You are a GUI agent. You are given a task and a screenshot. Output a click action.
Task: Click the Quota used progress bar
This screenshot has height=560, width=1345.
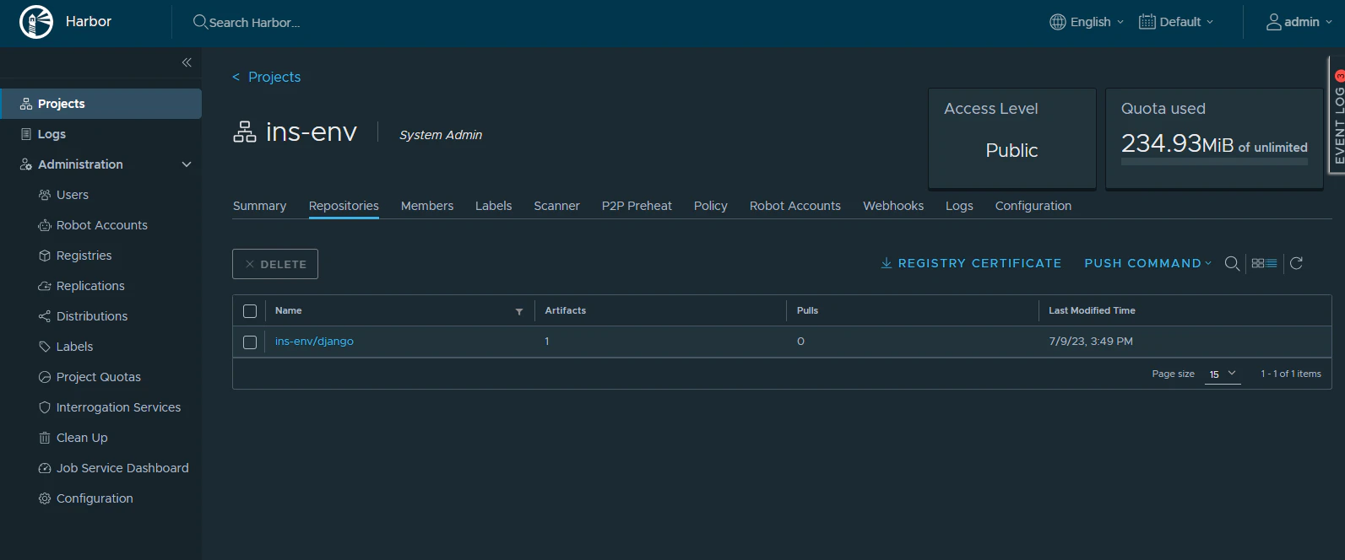pos(1214,161)
